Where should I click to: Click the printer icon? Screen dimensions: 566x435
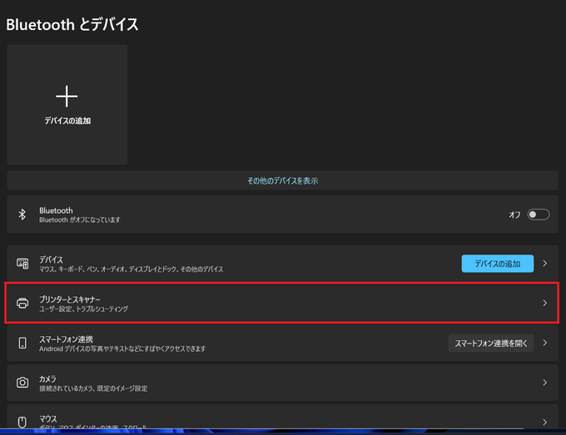(x=22, y=303)
